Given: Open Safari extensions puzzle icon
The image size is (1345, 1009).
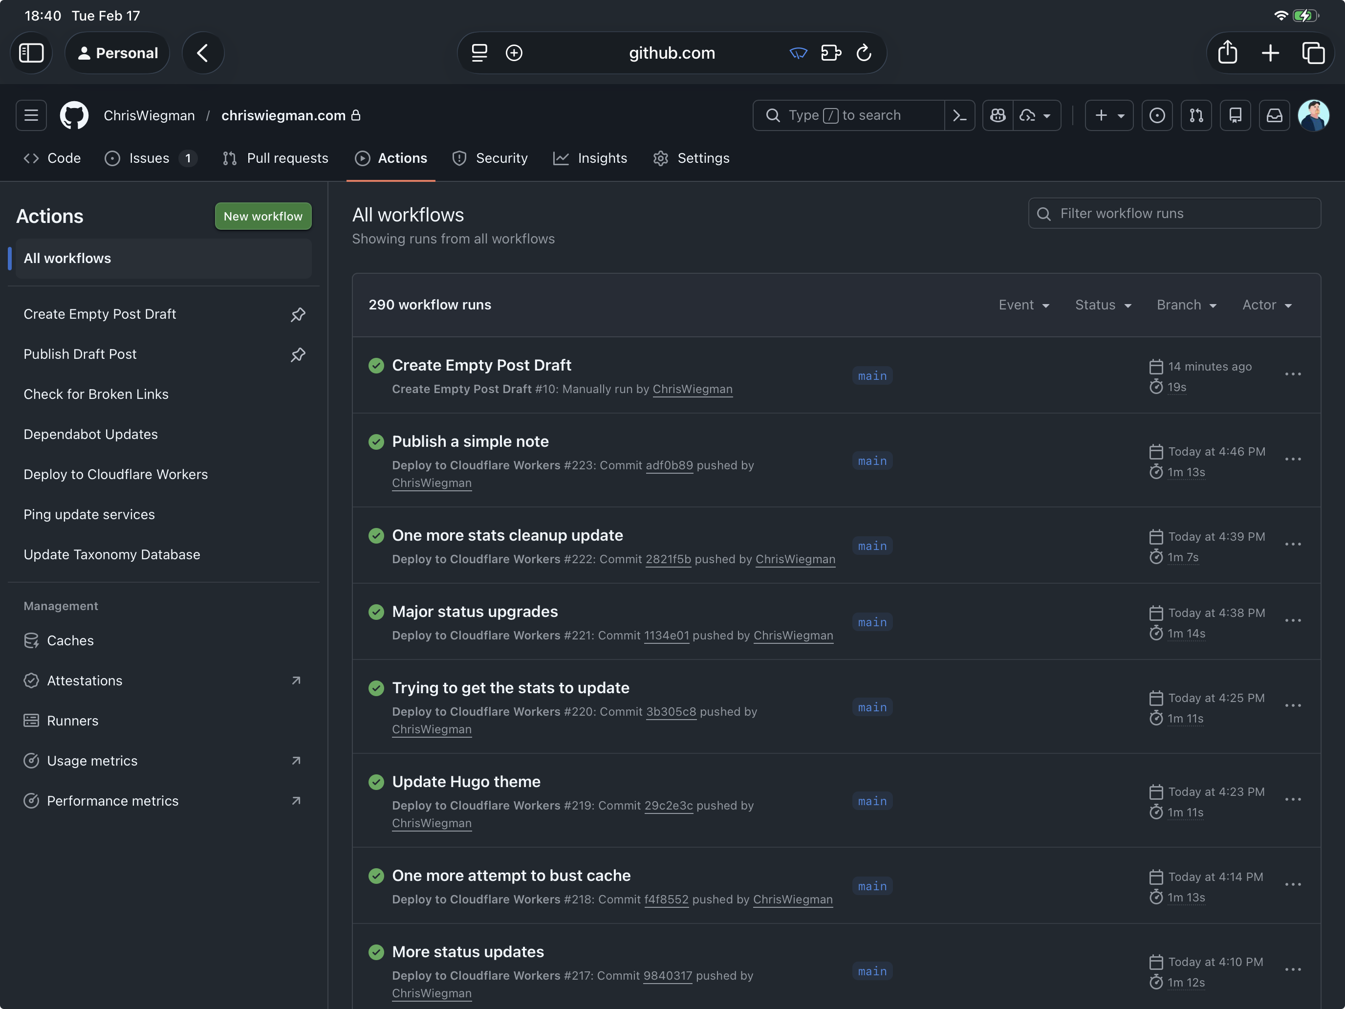Looking at the screenshot, I should tap(830, 53).
